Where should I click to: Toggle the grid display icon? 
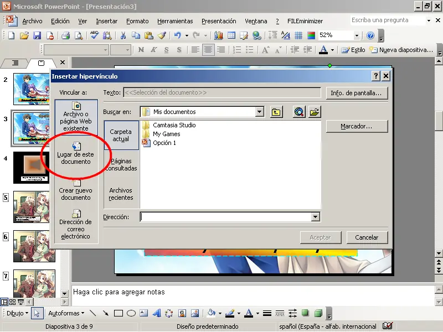pos(298,35)
